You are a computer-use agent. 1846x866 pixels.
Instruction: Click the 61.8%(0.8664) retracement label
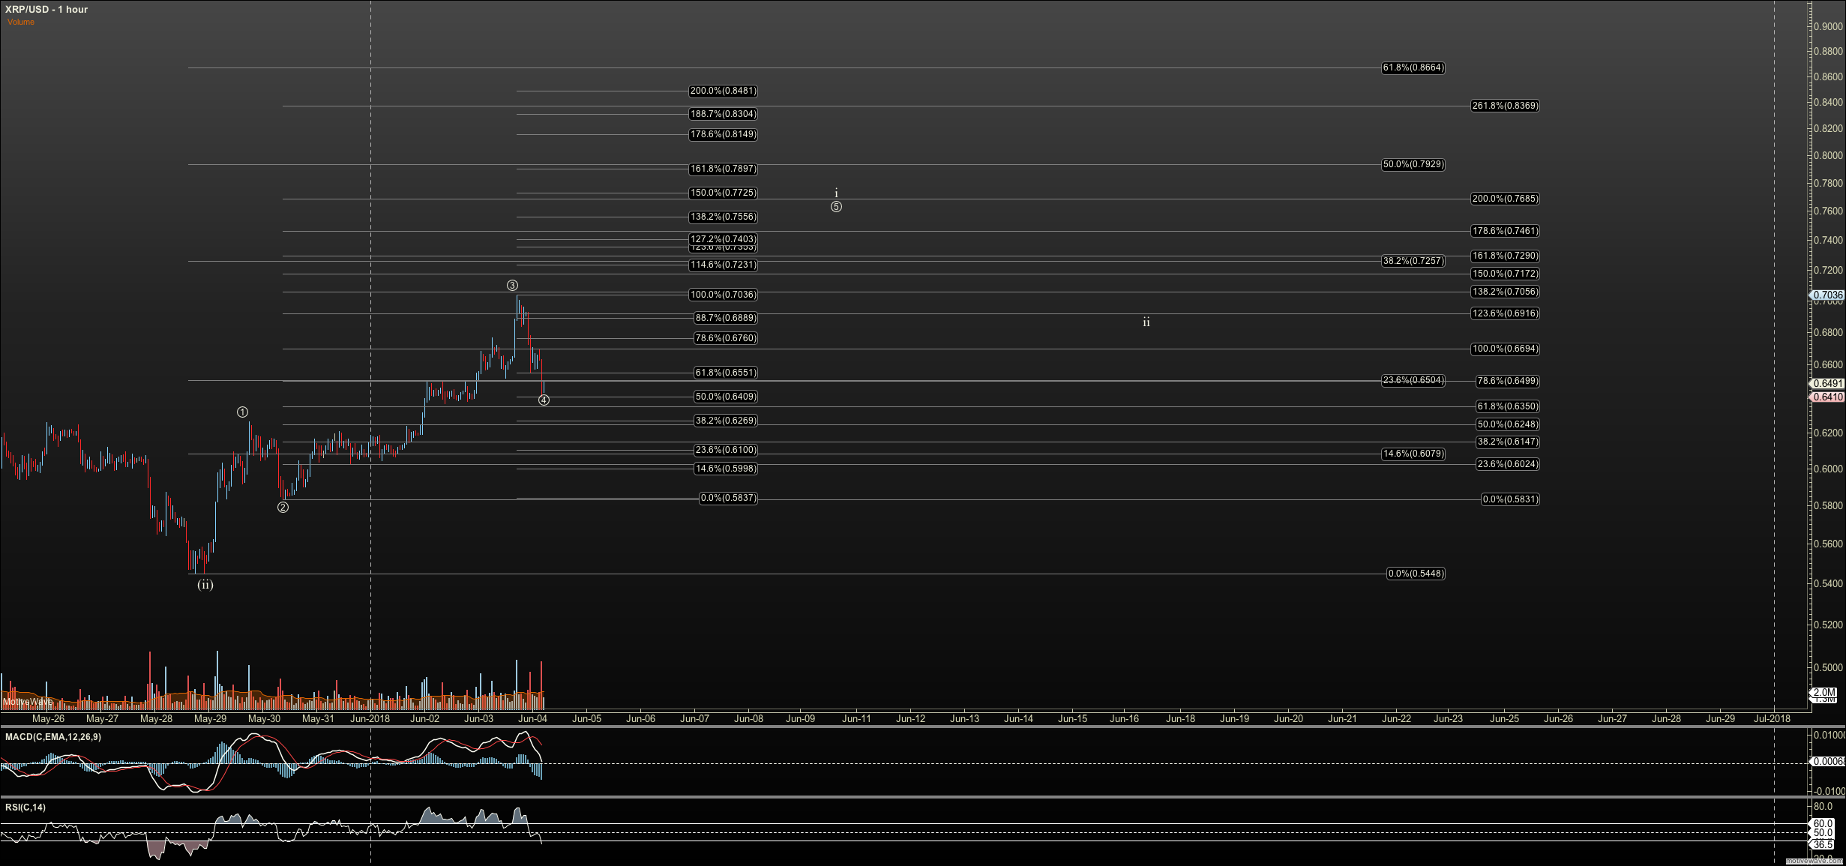[1413, 67]
